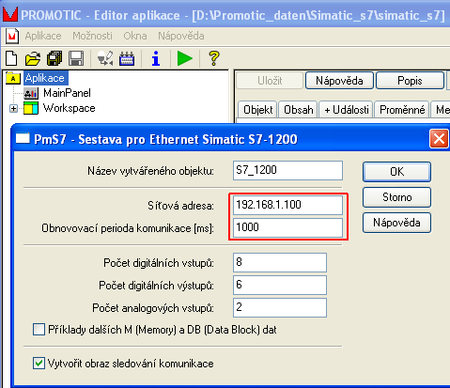Select the Aplikace root folder icon
Image resolution: width=450 pixels, height=388 pixels.
coord(13,78)
